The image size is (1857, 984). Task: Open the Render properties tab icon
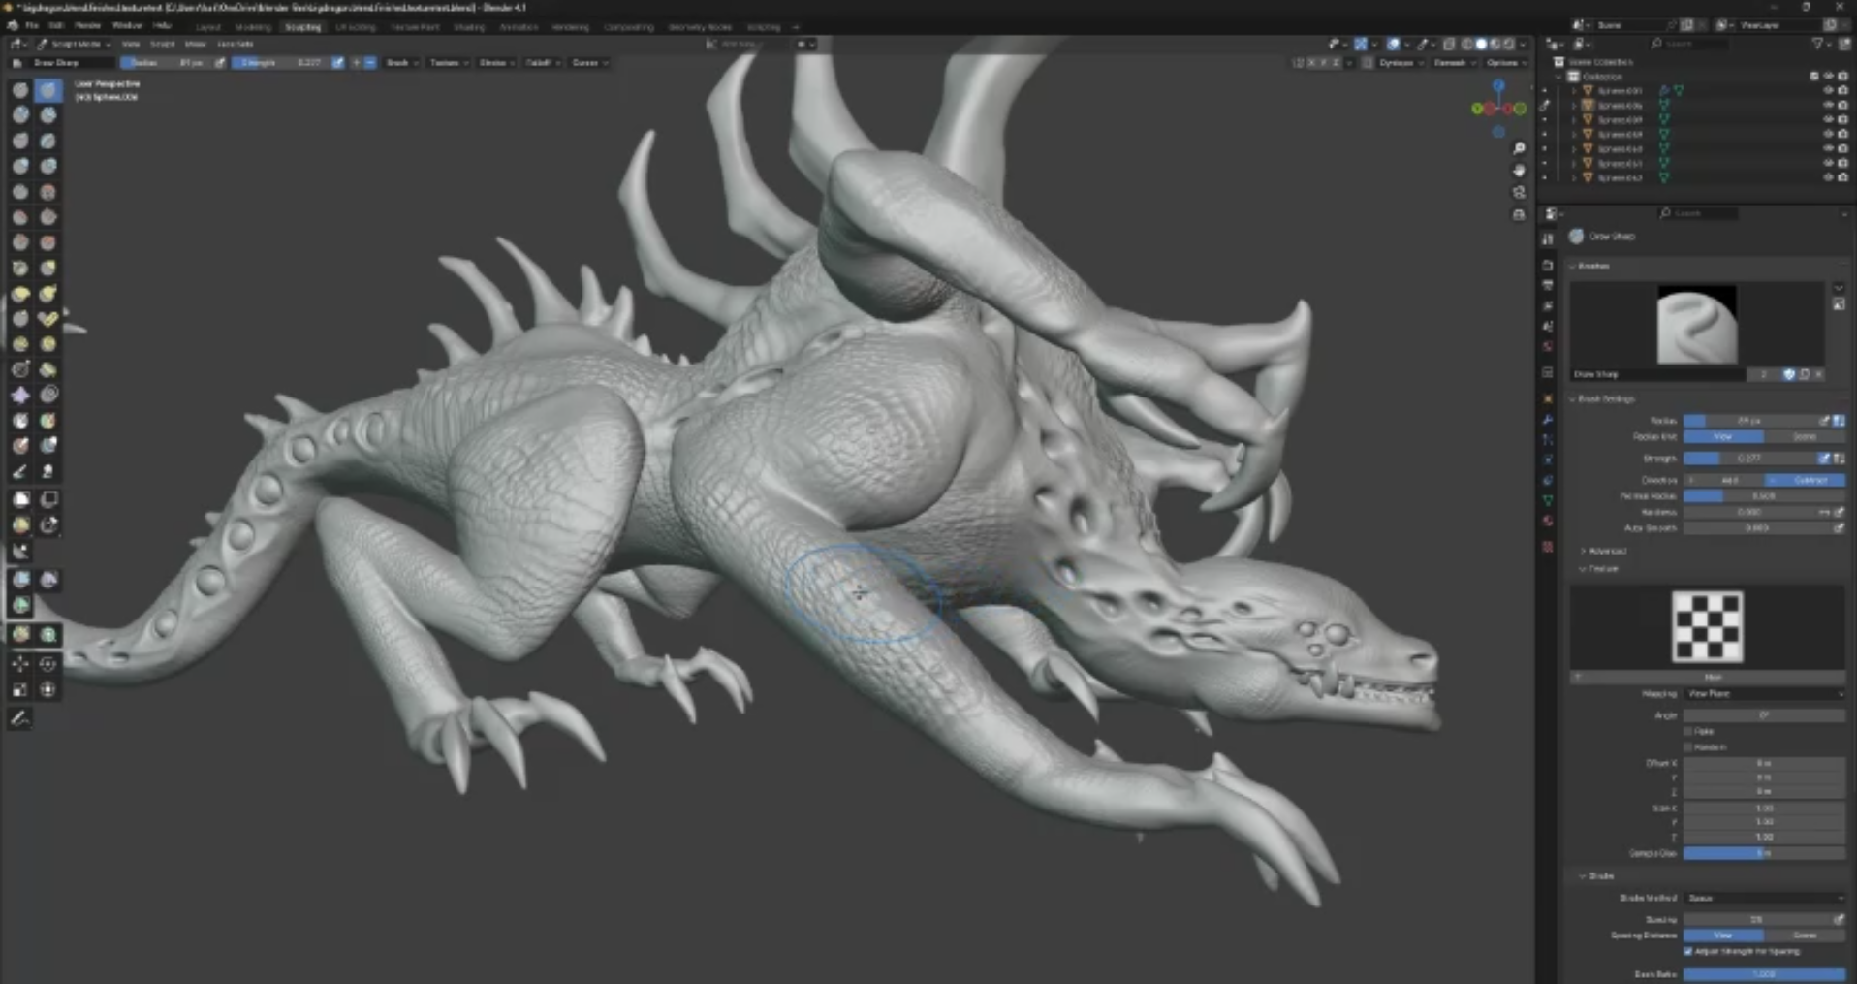(x=1548, y=265)
